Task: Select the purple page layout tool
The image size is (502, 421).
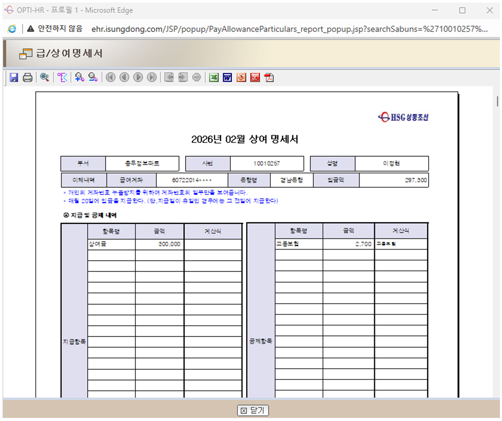Action: pyautogui.click(x=63, y=77)
